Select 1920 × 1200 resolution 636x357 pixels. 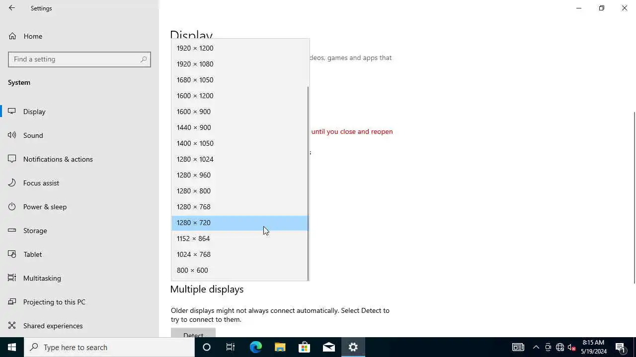pyautogui.click(x=240, y=48)
